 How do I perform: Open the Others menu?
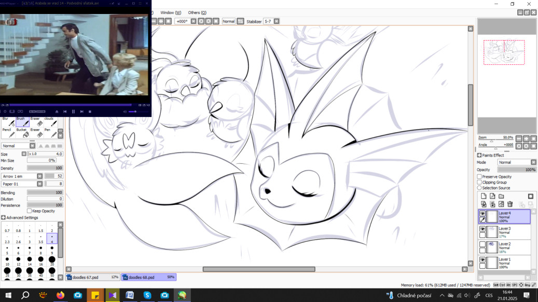tap(197, 12)
